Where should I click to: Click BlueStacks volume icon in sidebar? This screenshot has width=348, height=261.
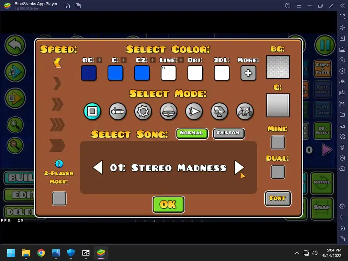(342, 28)
